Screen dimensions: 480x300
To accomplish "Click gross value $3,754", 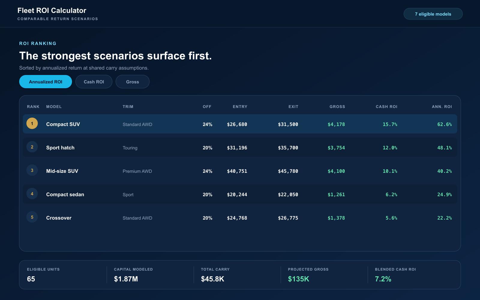I will coord(336,148).
